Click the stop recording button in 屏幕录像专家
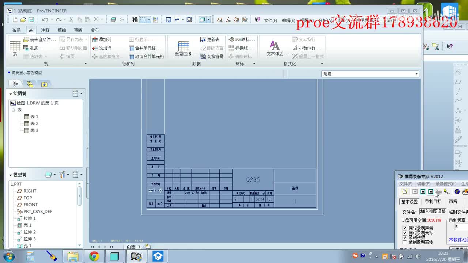 coord(431,192)
